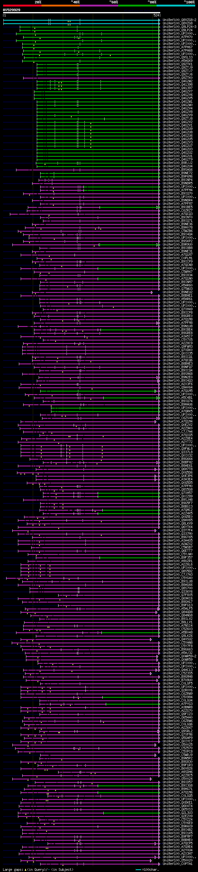Screen dimensions: 198x872
Task: Click the query name AV529929
Action: click(x=11, y=10)
